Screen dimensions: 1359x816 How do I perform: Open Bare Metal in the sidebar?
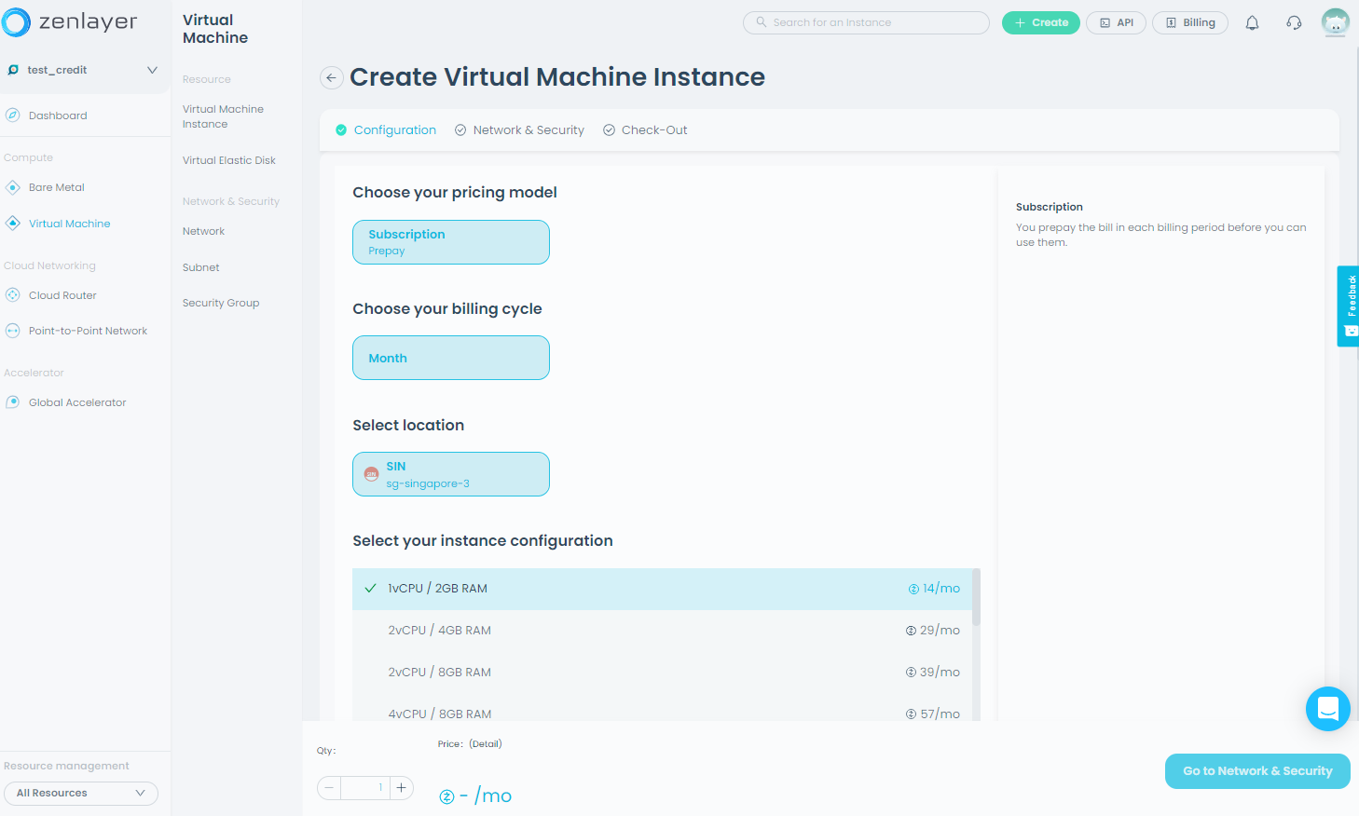(x=56, y=187)
